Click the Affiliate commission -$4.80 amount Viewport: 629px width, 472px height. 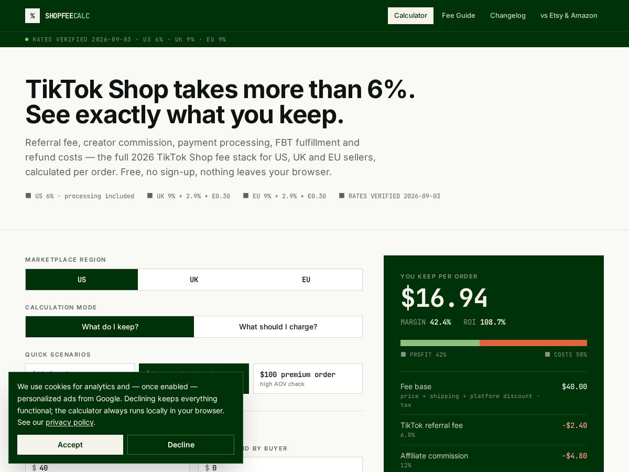(x=574, y=456)
